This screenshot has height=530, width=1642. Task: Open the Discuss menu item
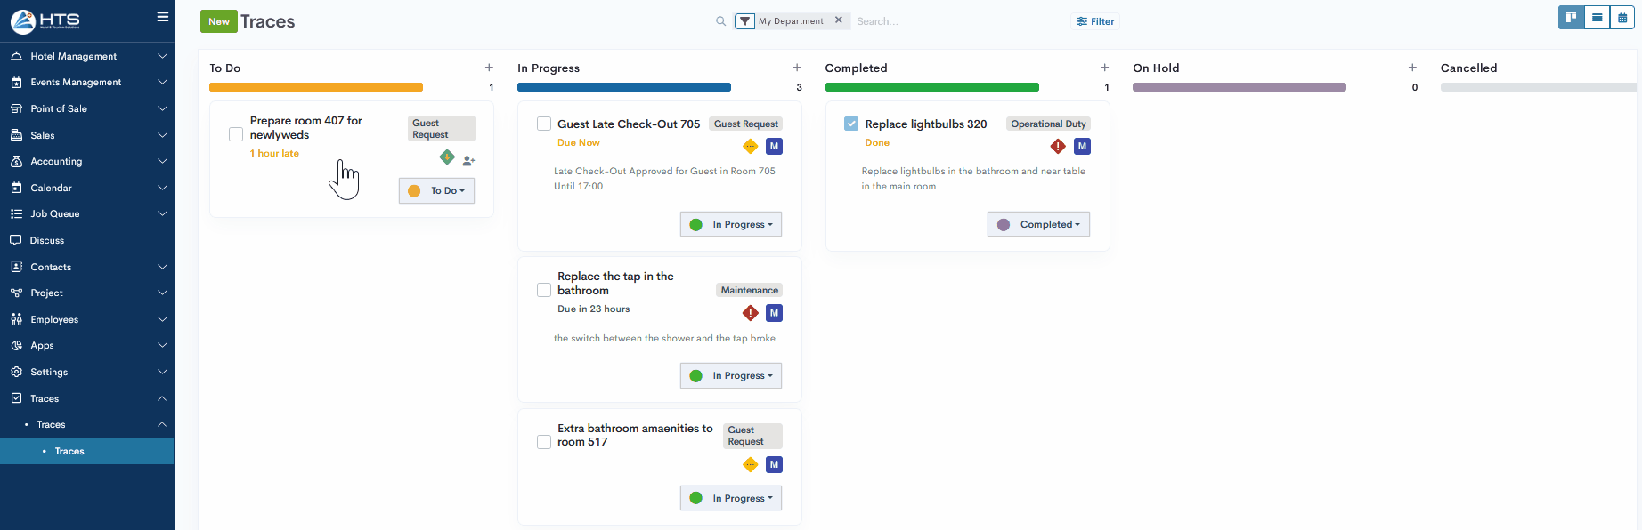[x=47, y=240]
